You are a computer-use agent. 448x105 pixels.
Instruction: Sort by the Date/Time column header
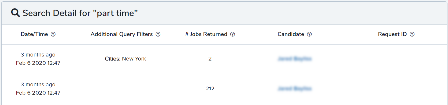tap(34, 34)
